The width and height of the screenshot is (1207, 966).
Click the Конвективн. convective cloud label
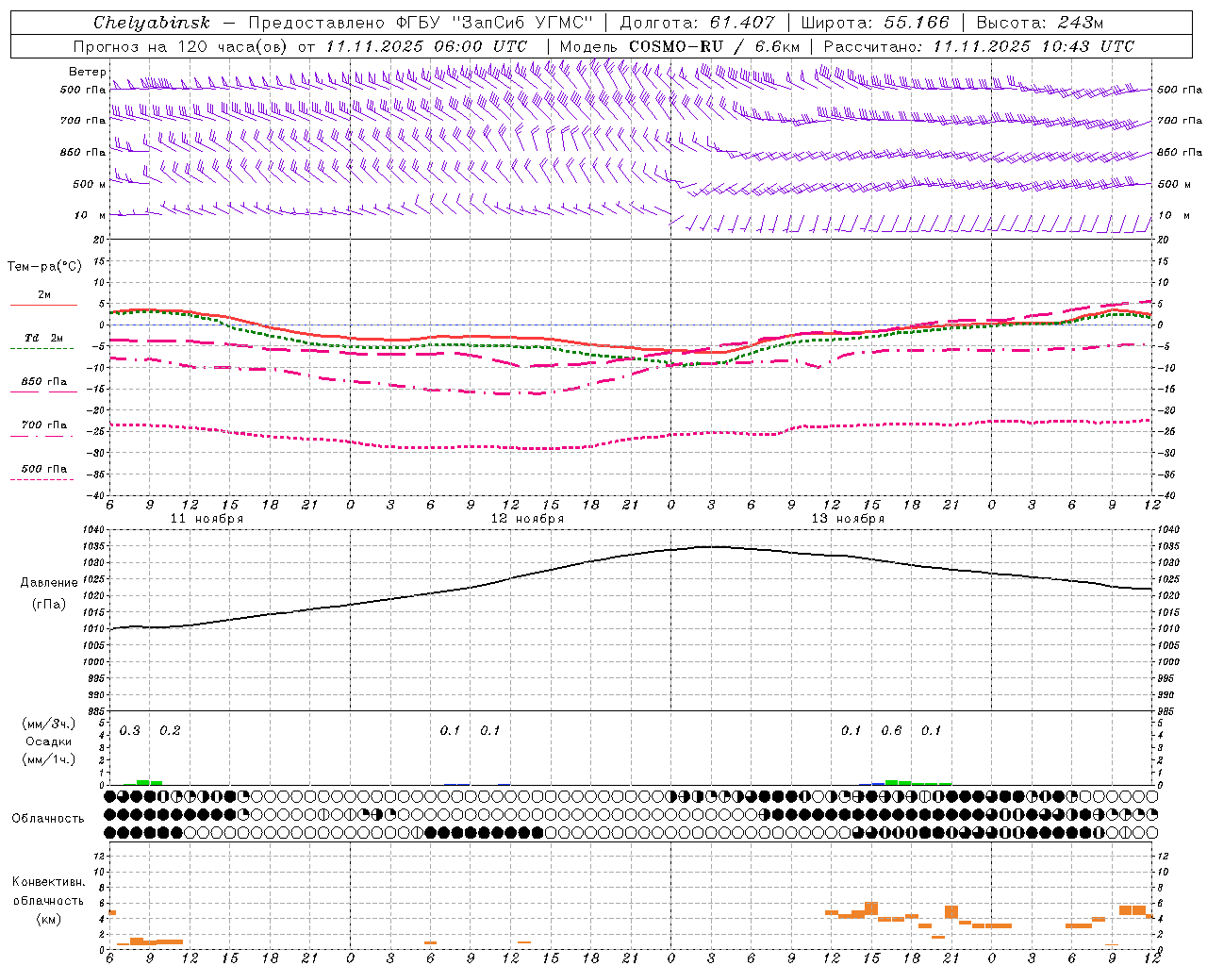[48, 882]
